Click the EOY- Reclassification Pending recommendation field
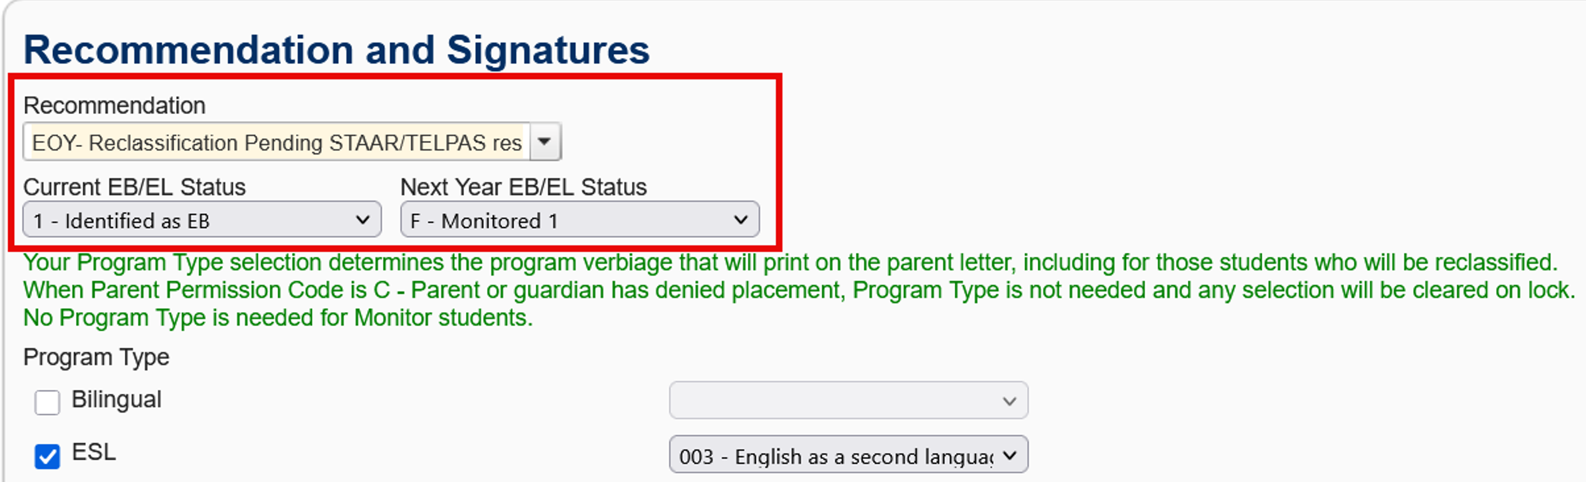 (277, 143)
